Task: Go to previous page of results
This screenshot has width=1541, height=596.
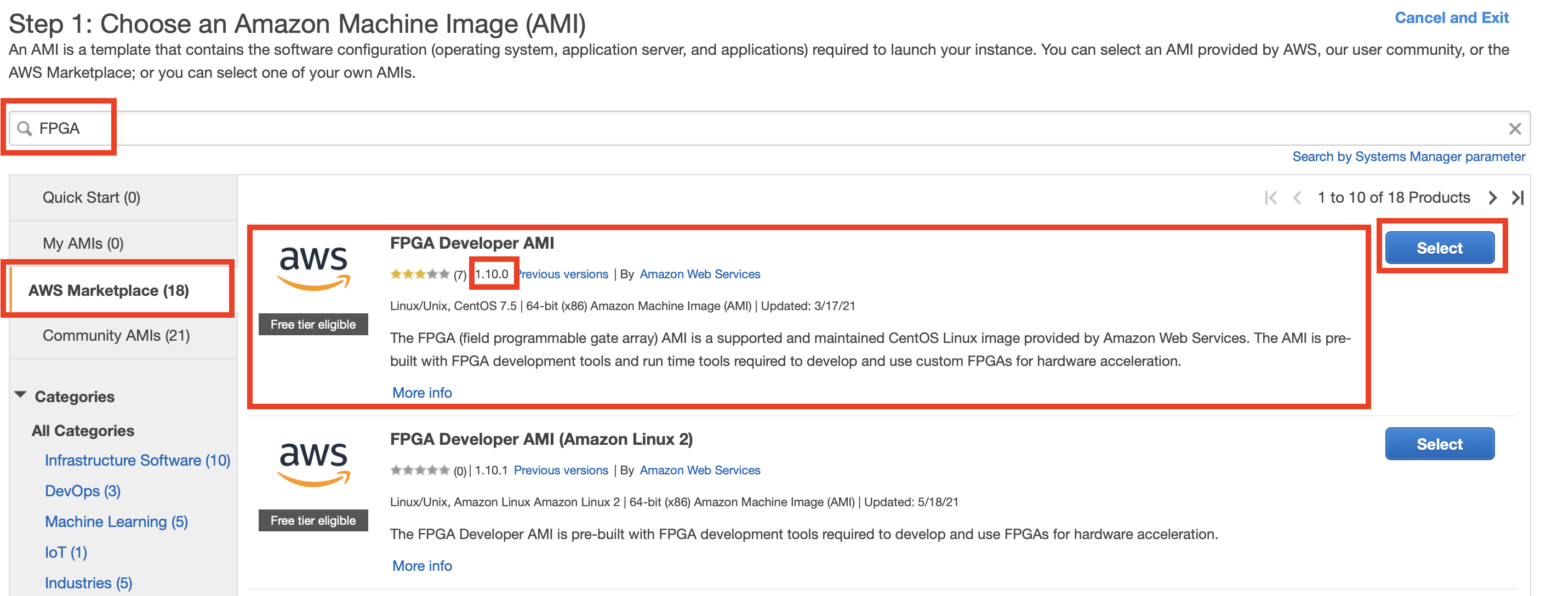Action: click(x=1297, y=198)
